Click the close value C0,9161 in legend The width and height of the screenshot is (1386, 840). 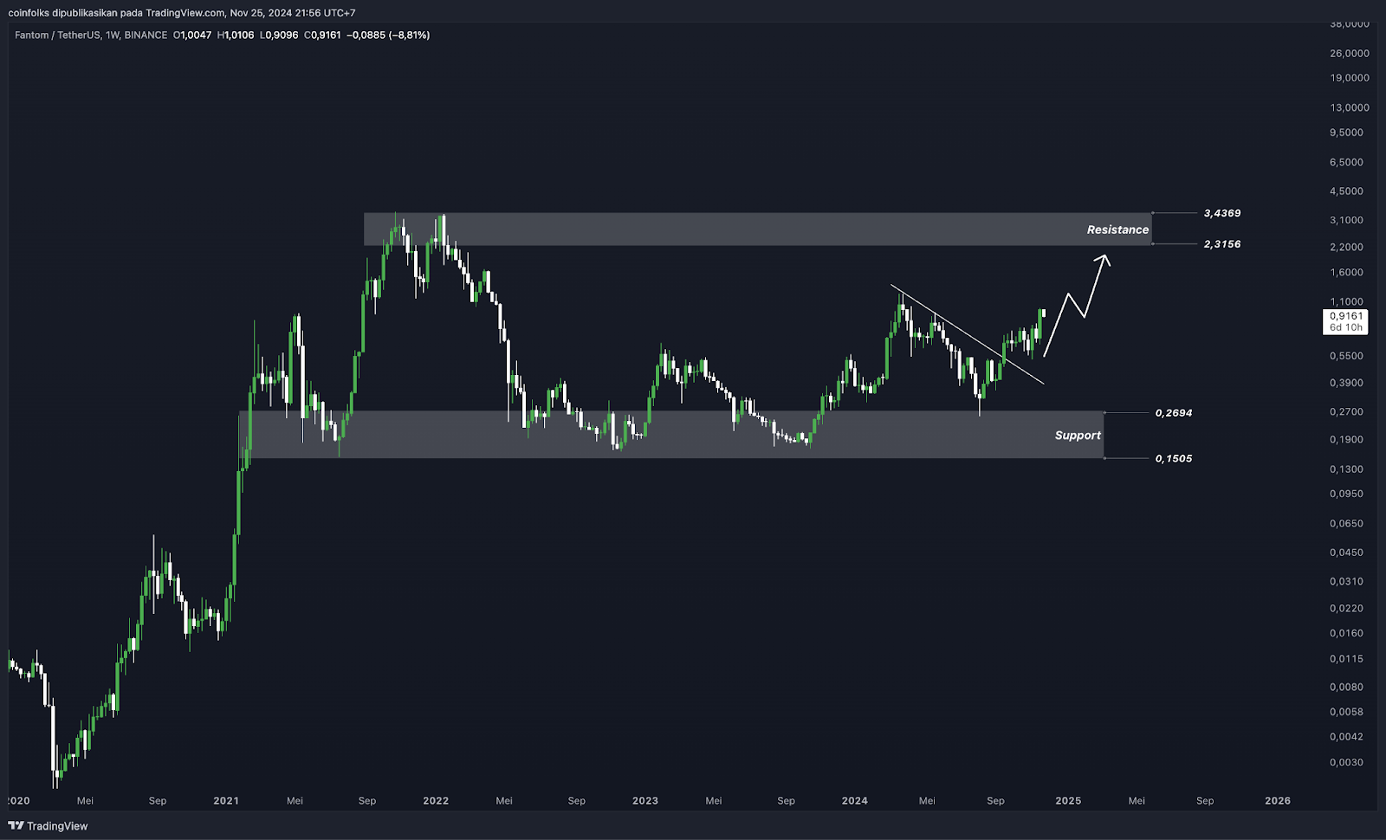322,36
